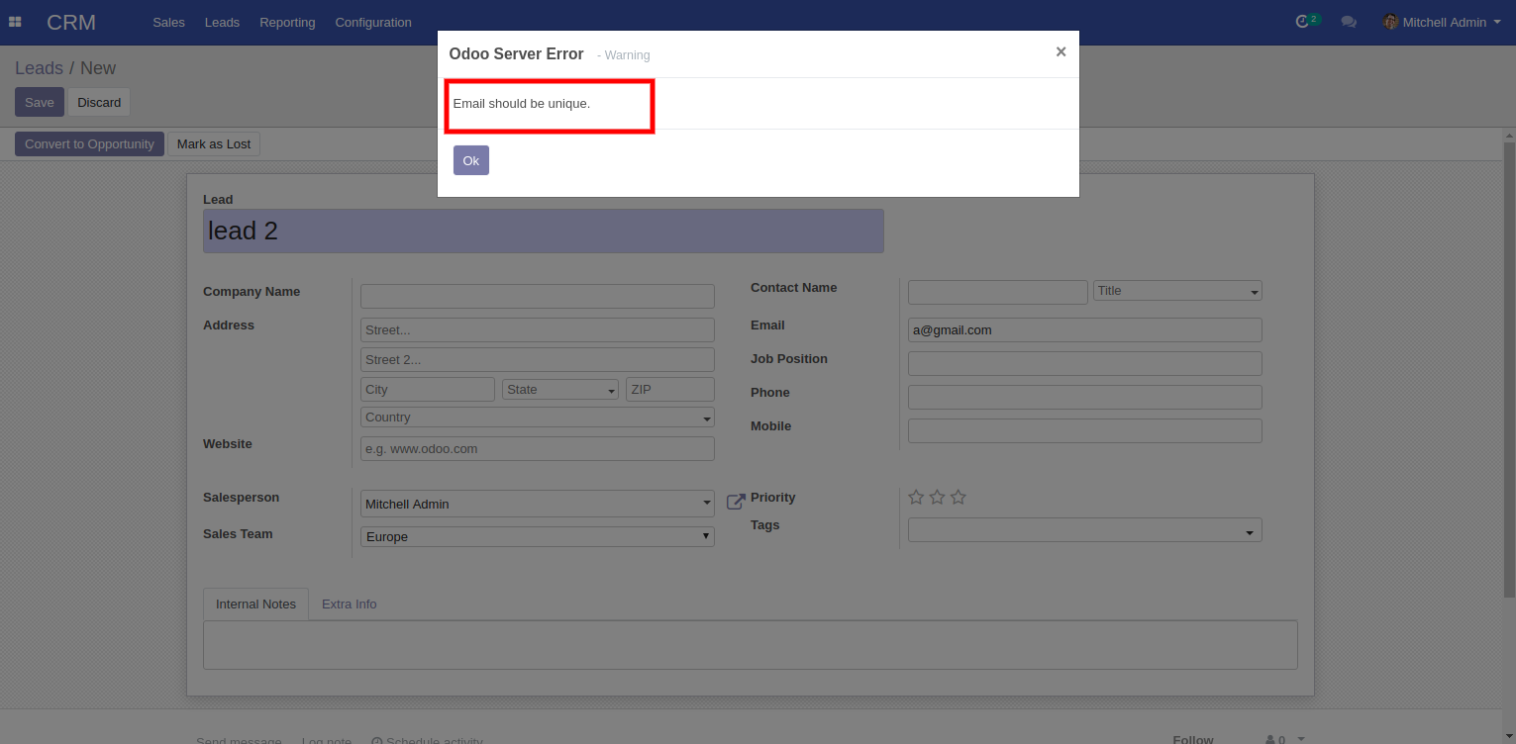Image resolution: width=1516 pixels, height=744 pixels.
Task: Click the lead name field 'lead 2'
Action: pyautogui.click(x=544, y=231)
